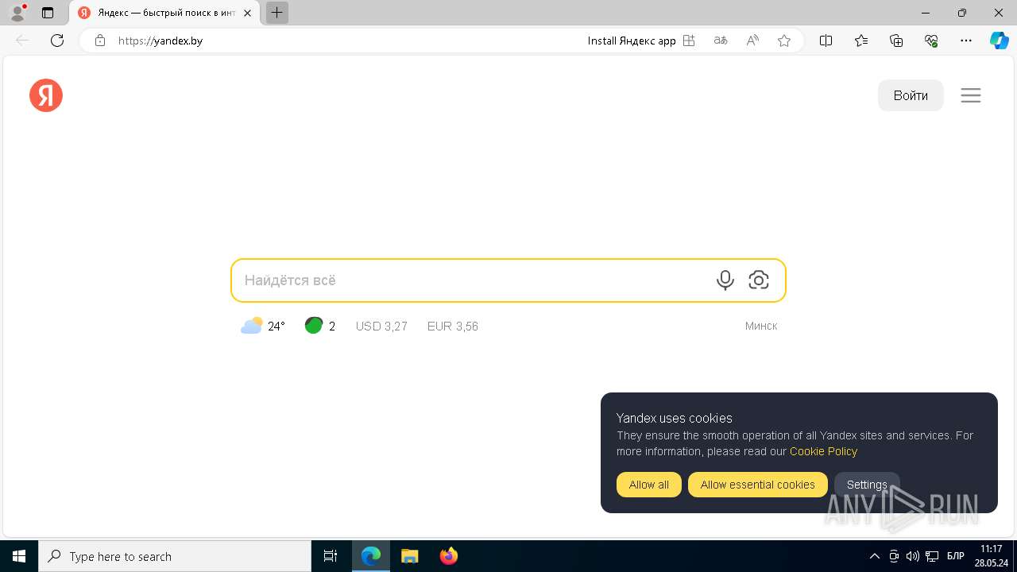Enable split screen view icon
1017x572 pixels.
pos(826,41)
